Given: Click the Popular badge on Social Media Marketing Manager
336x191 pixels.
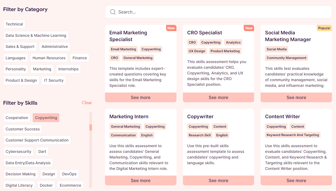Looking at the screenshot, I should pyautogui.click(x=324, y=28).
